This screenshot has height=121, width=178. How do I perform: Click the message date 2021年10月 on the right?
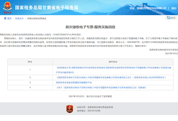(171, 53)
